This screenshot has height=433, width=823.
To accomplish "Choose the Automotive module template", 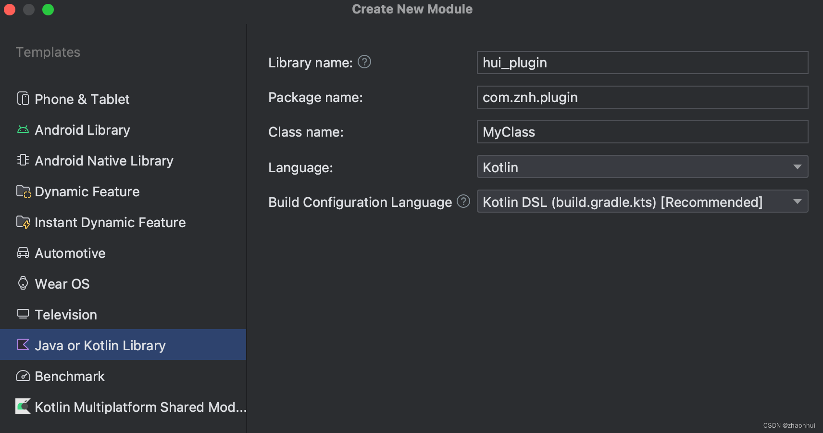I will coord(70,253).
